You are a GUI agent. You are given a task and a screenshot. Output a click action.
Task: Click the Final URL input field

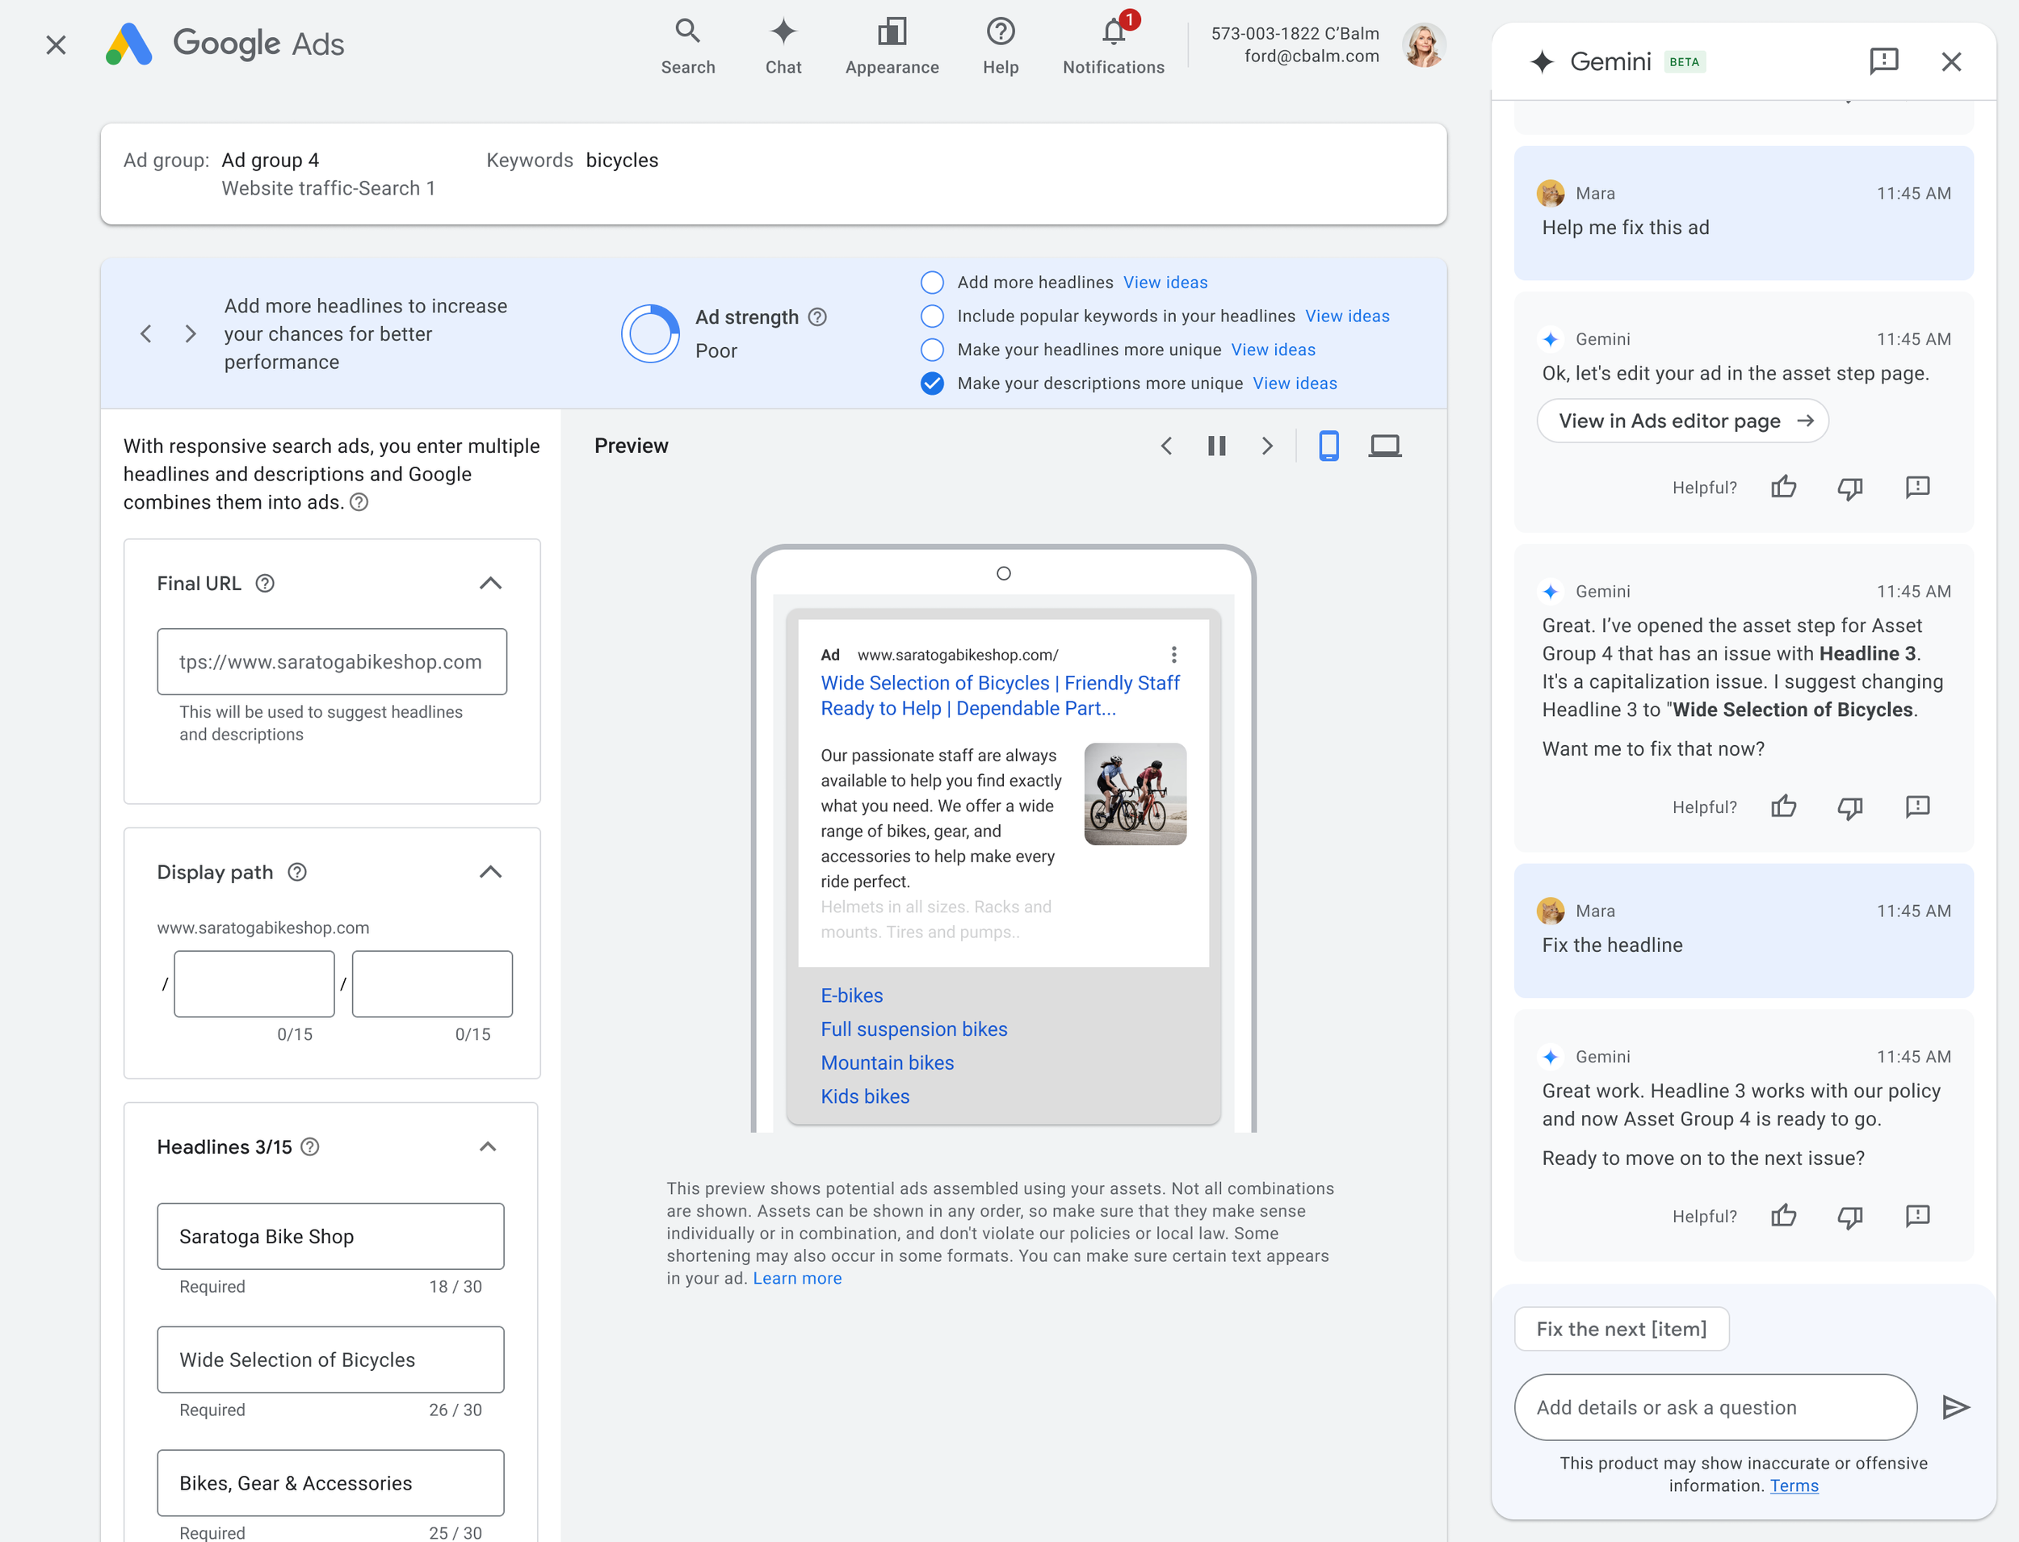coord(331,662)
